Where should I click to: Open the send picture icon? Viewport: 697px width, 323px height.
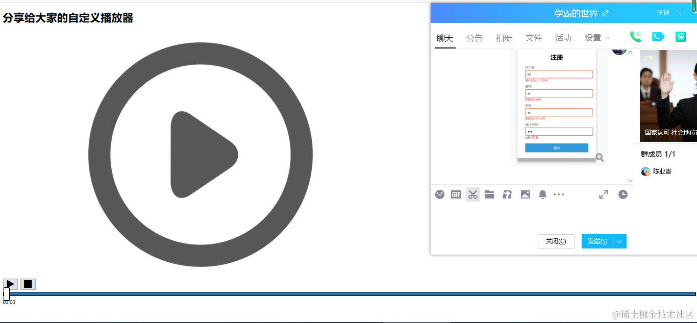pos(526,194)
